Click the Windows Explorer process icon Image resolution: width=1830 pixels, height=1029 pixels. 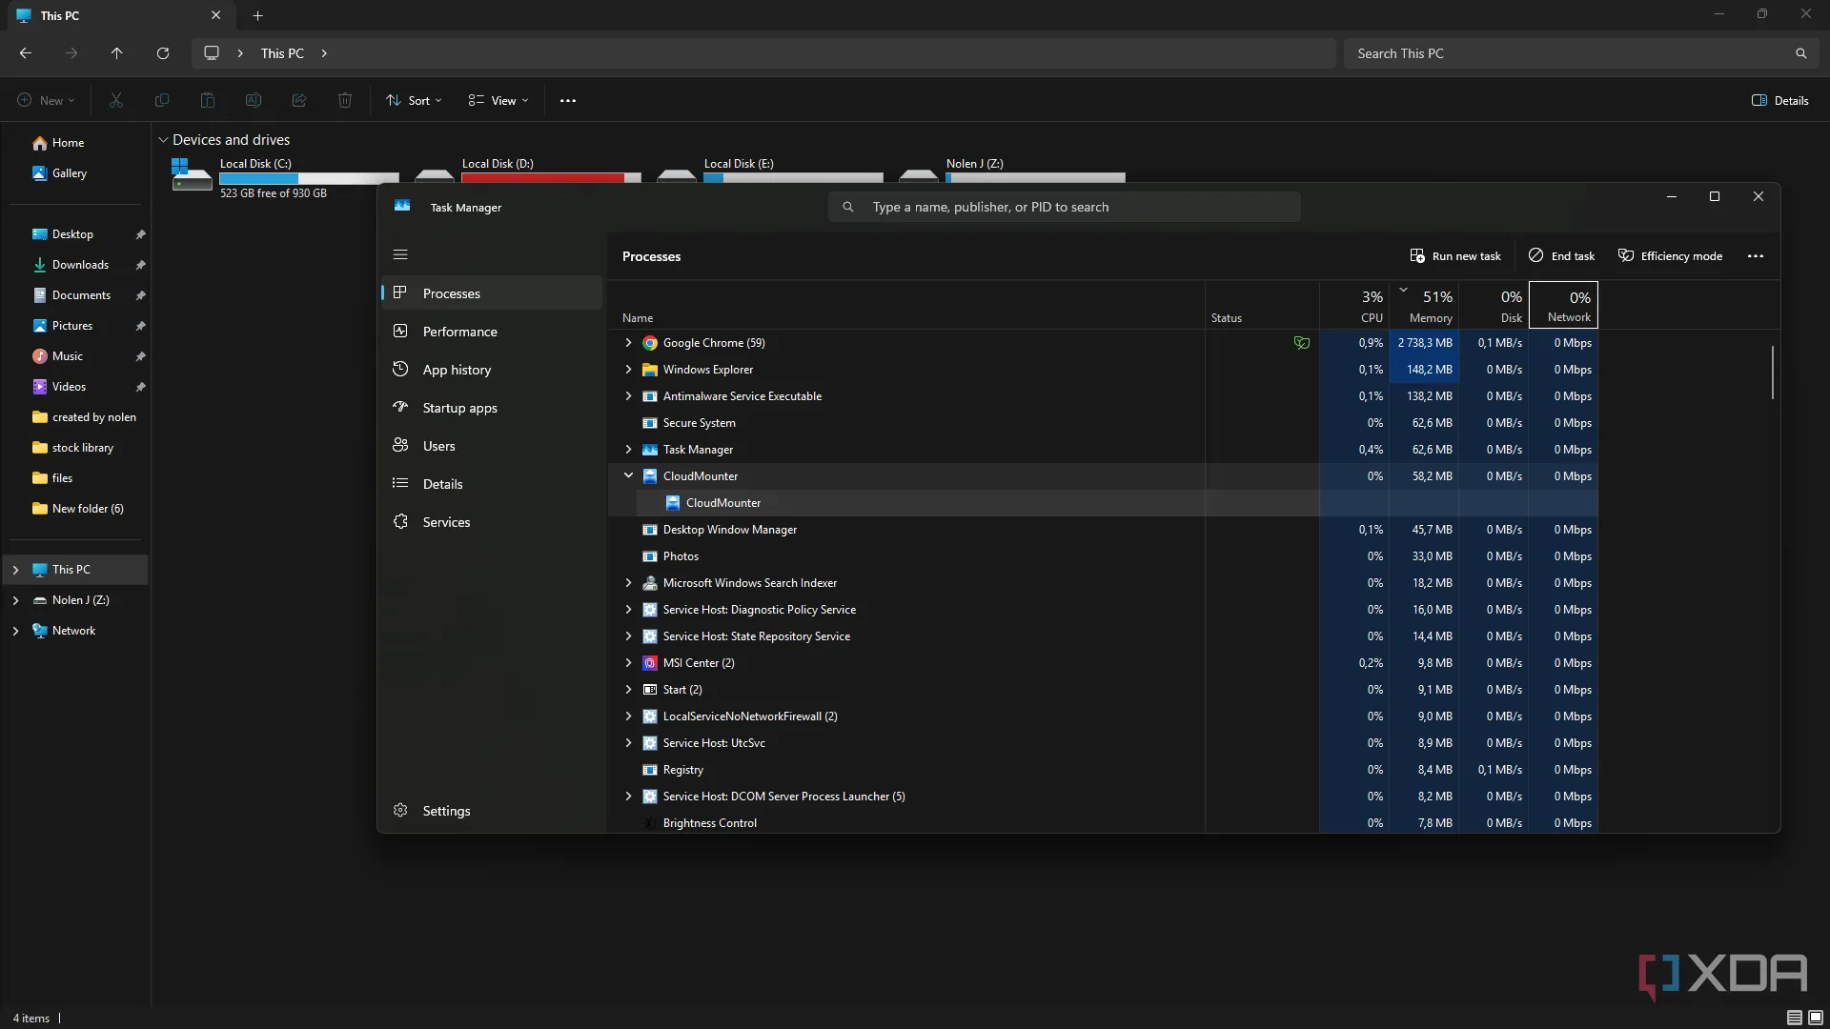[x=650, y=370]
